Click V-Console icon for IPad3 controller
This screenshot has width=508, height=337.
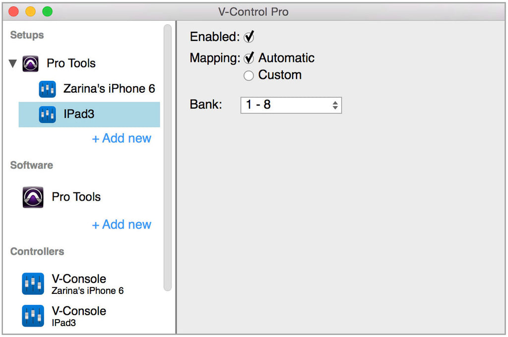coord(33,316)
